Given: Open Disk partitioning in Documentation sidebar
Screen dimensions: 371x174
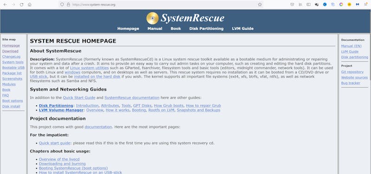Looking at the screenshot, I should pyautogui.click(x=355, y=57).
